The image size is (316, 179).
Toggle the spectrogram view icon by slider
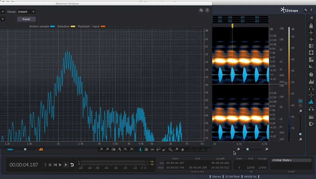41,149
